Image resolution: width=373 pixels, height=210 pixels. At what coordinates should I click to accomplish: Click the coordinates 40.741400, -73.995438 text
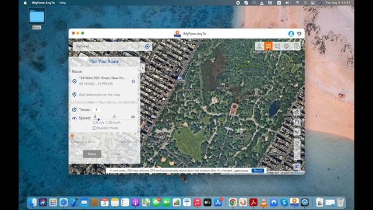96,84
